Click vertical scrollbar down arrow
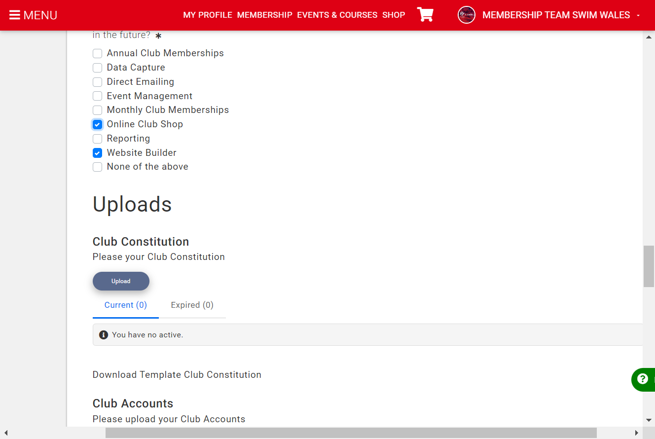This screenshot has height=439, width=655. point(649,420)
